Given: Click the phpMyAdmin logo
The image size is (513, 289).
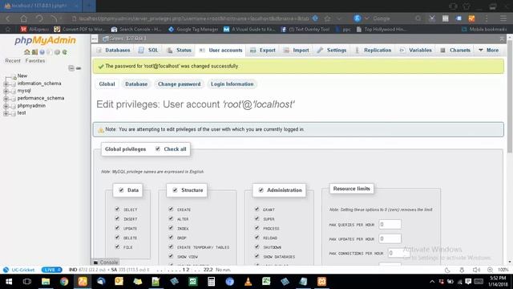Looking at the screenshot, I should point(45,40).
